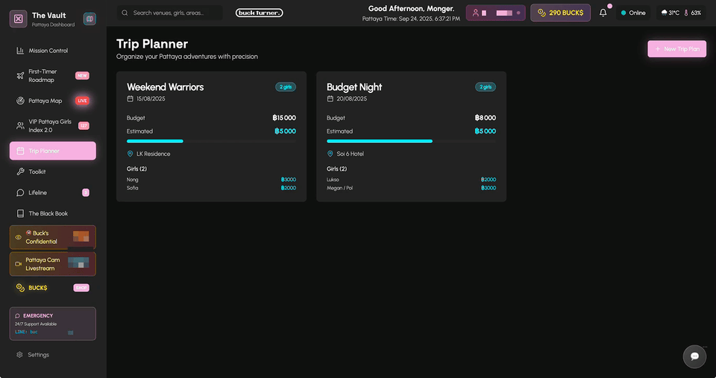Create a New Trip Plan

click(x=676, y=49)
